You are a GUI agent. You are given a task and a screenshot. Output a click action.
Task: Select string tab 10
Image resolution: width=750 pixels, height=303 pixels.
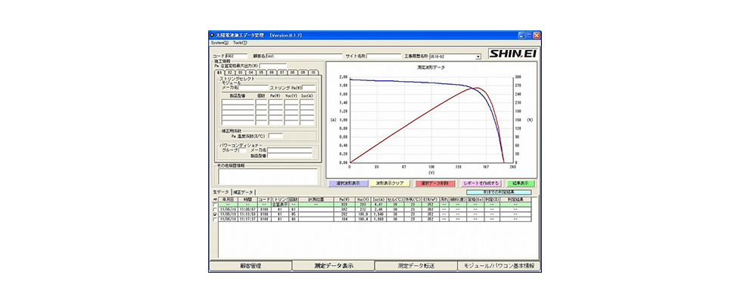tap(313, 72)
